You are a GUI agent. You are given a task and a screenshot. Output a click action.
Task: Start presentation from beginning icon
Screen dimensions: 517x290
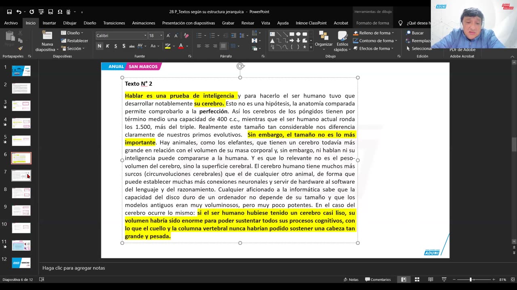coord(41,12)
